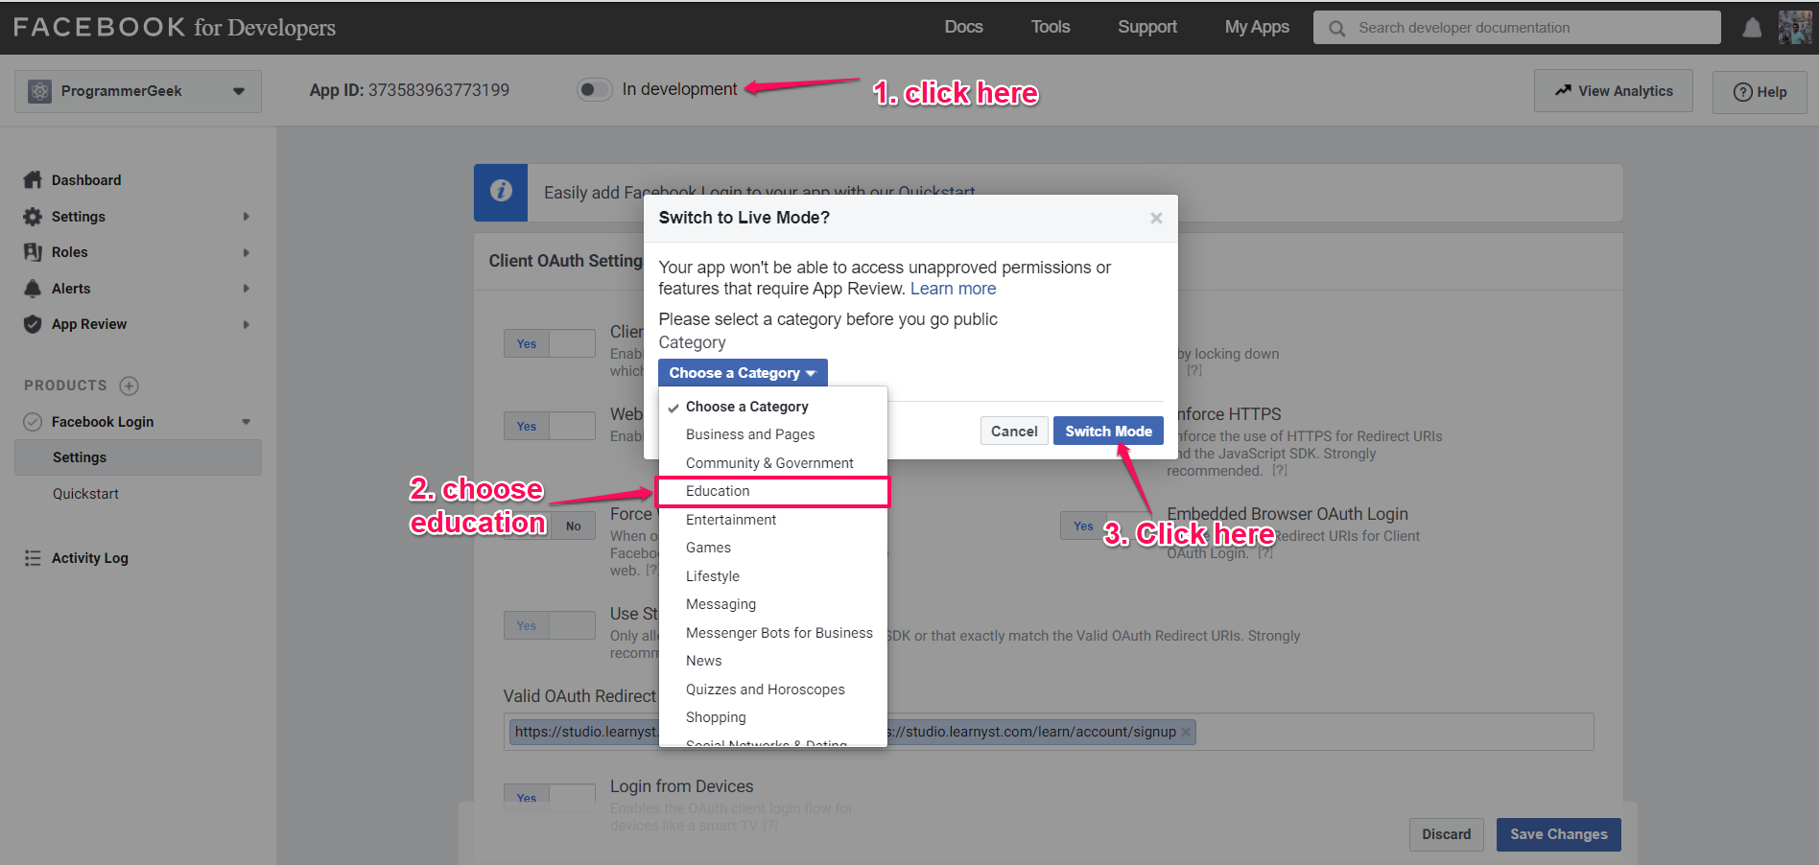Select Quizzes and Horoscopes category

tap(772, 690)
